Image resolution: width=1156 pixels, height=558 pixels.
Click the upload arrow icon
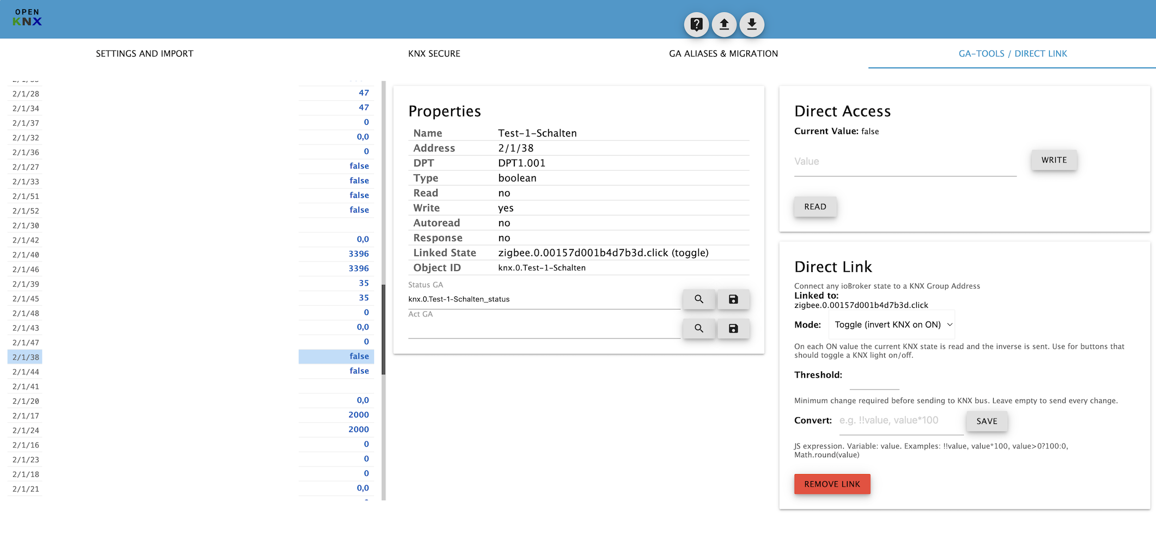pos(724,25)
